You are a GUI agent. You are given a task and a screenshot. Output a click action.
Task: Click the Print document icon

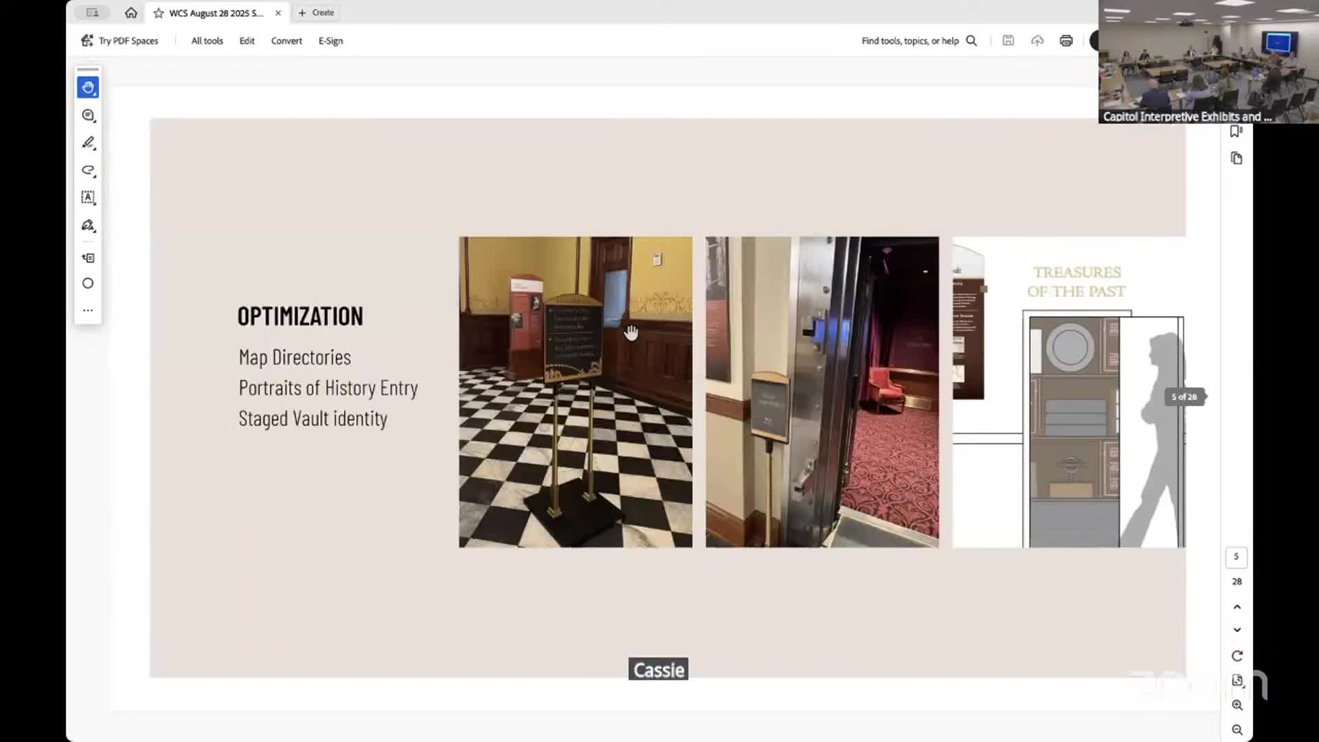(1066, 41)
